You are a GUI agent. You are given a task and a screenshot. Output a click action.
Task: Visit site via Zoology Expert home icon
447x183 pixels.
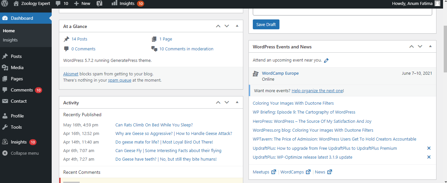click(16, 4)
